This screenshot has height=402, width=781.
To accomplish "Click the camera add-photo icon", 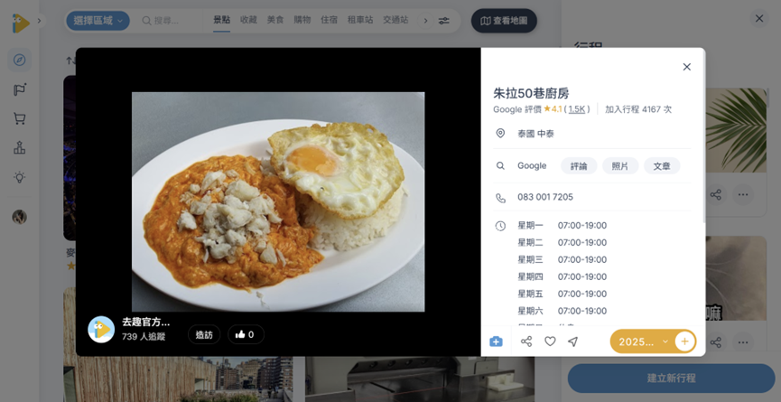I will (x=496, y=341).
